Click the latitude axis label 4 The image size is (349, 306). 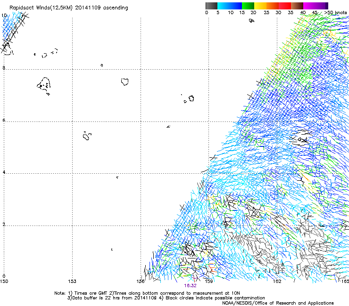pyautogui.click(x=4, y=172)
